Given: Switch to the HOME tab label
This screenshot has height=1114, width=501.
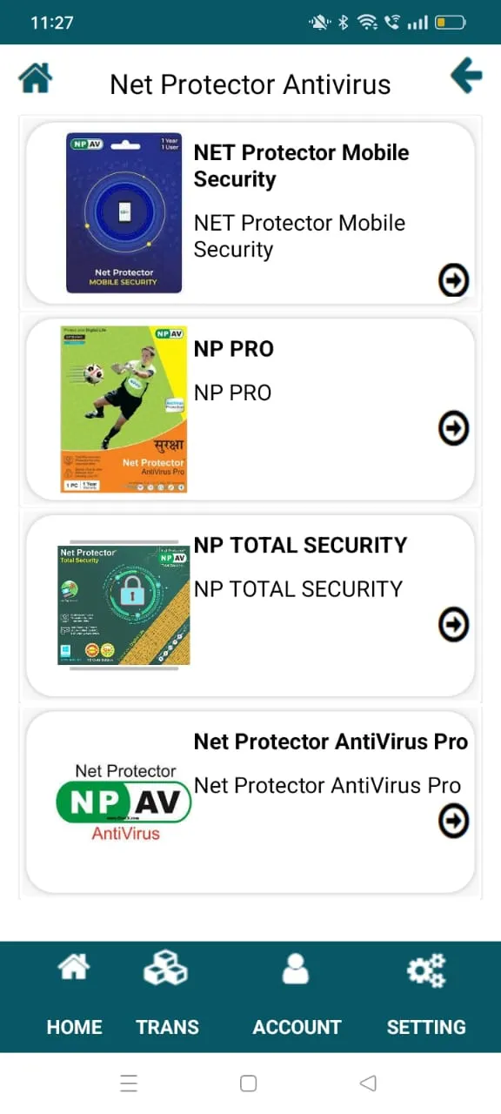Looking at the screenshot, I should pyautogui.click(x=75, y=1027).
